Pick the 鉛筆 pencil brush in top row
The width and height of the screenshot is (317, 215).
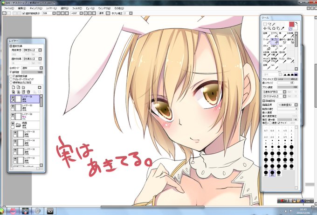point(267,35)
